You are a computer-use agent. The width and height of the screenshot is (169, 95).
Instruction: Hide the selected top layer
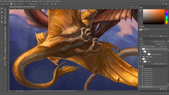pyautogui.click(x=140, y=49)
